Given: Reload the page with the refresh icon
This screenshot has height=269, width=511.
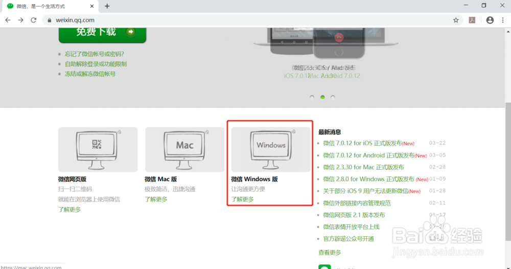Looking at the screenshot, I should point(34,20).
